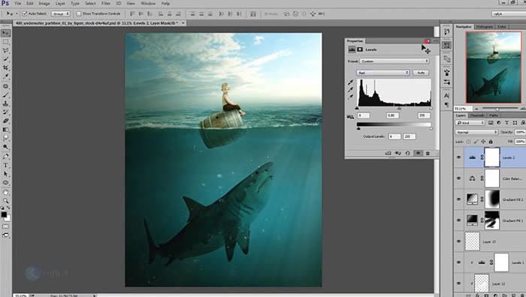
Task: Click the midtone input slider under histogram
Action: tap(399, 109)
